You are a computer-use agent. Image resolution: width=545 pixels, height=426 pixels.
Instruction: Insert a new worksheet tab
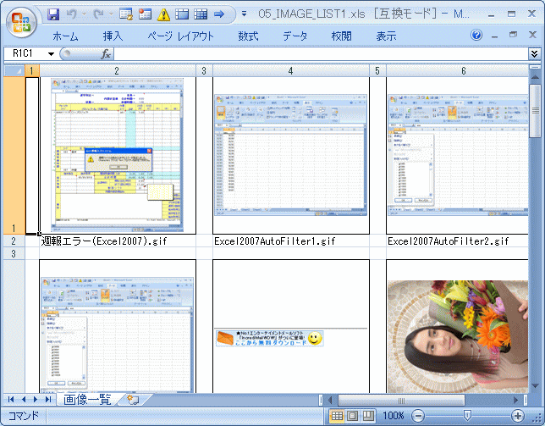[x=134, y=400]
